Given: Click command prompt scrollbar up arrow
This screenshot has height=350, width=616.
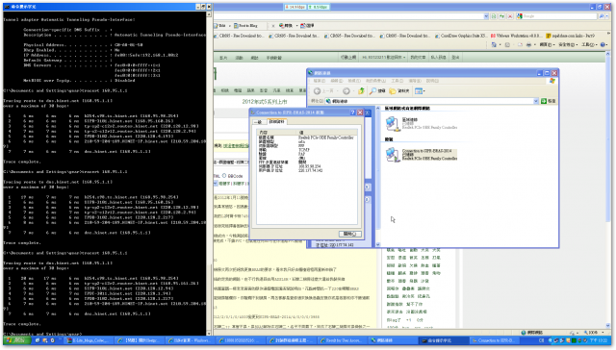Looking at the screenshot, I should pos(209,14).
